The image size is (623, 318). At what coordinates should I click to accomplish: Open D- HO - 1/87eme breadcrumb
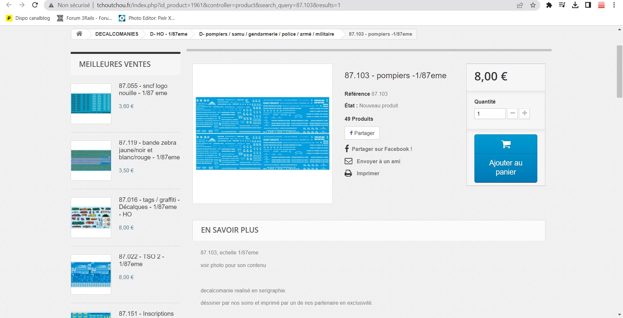click(x=168, y=34)
